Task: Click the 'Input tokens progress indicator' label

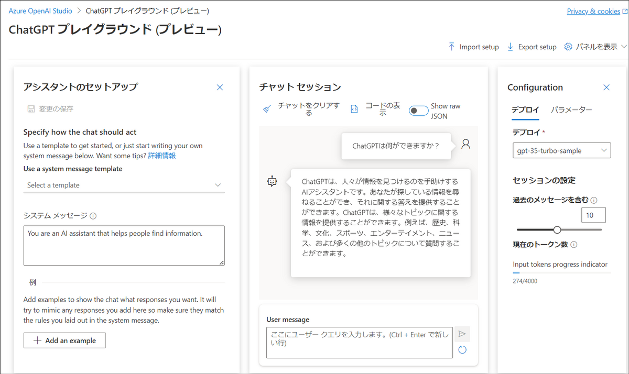Action: click(x=560, y=264)
